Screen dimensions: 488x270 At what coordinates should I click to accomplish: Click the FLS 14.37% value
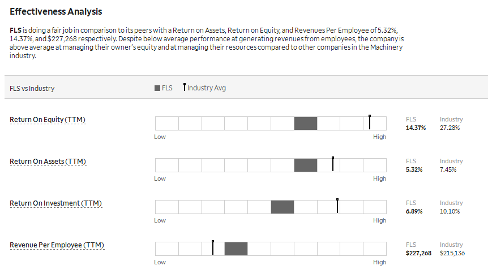pos(416,128)
